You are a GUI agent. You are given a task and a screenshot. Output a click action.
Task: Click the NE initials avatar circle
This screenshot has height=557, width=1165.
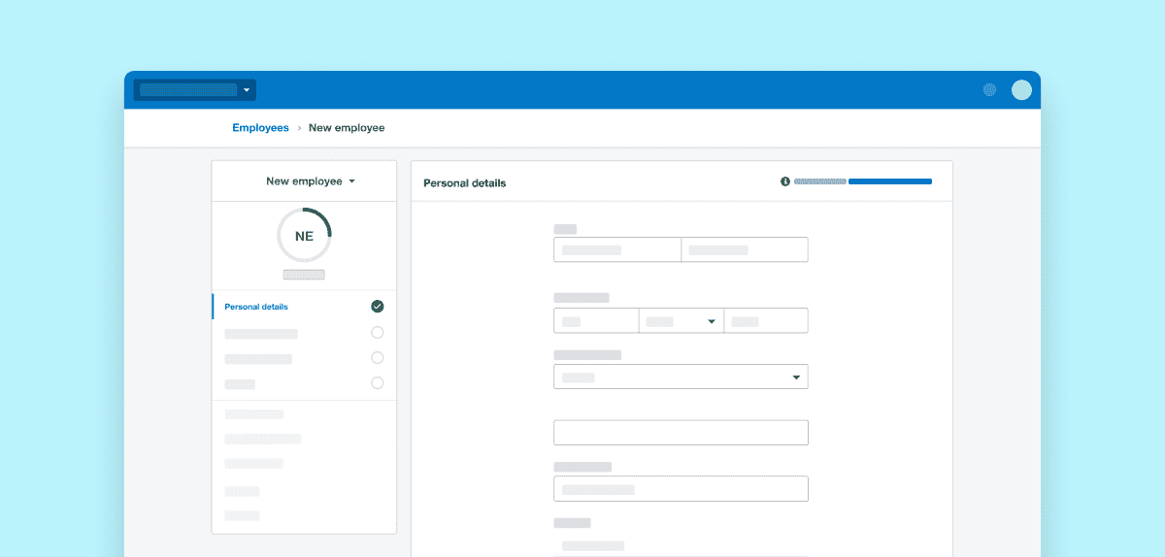coord(304,235)
